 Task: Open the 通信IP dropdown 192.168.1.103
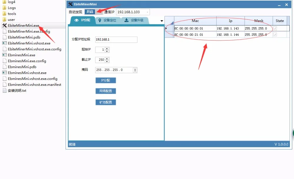147,12
